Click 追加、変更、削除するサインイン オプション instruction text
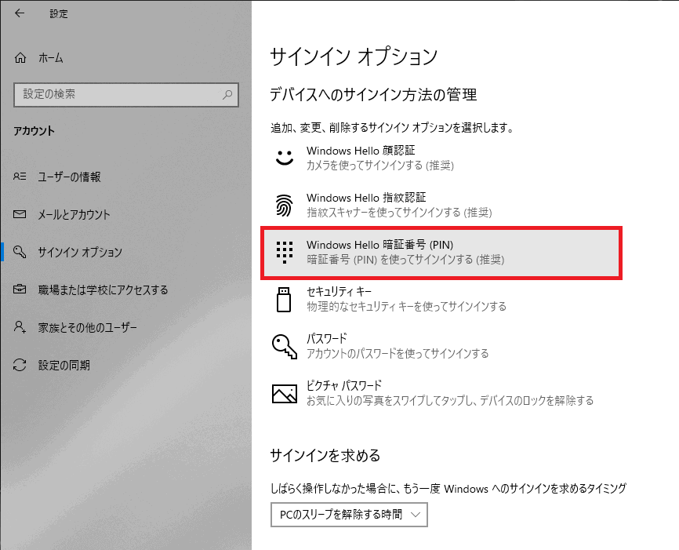The image size is (679, 550). coord(392,127)
